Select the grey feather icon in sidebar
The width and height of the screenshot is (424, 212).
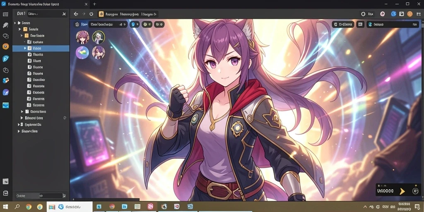[x=5, y=25]
